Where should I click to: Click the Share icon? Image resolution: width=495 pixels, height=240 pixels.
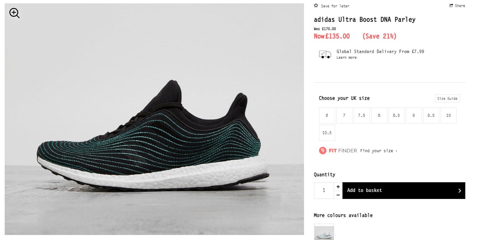451,6
